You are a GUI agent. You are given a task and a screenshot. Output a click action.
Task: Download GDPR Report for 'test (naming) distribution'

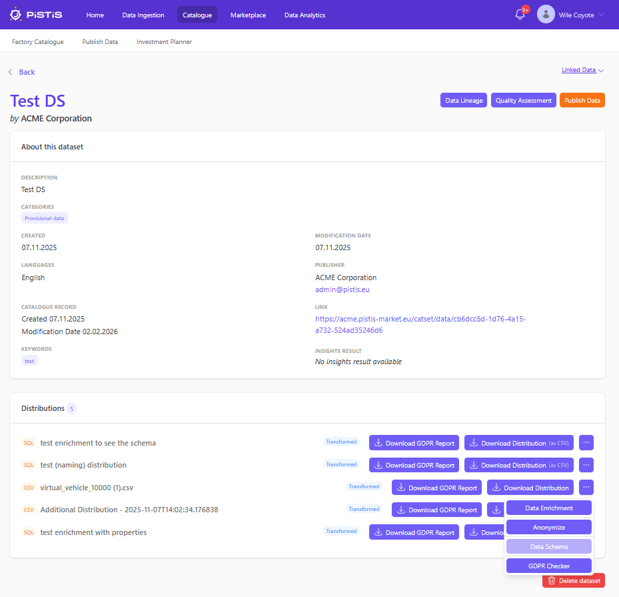point(414,465)
